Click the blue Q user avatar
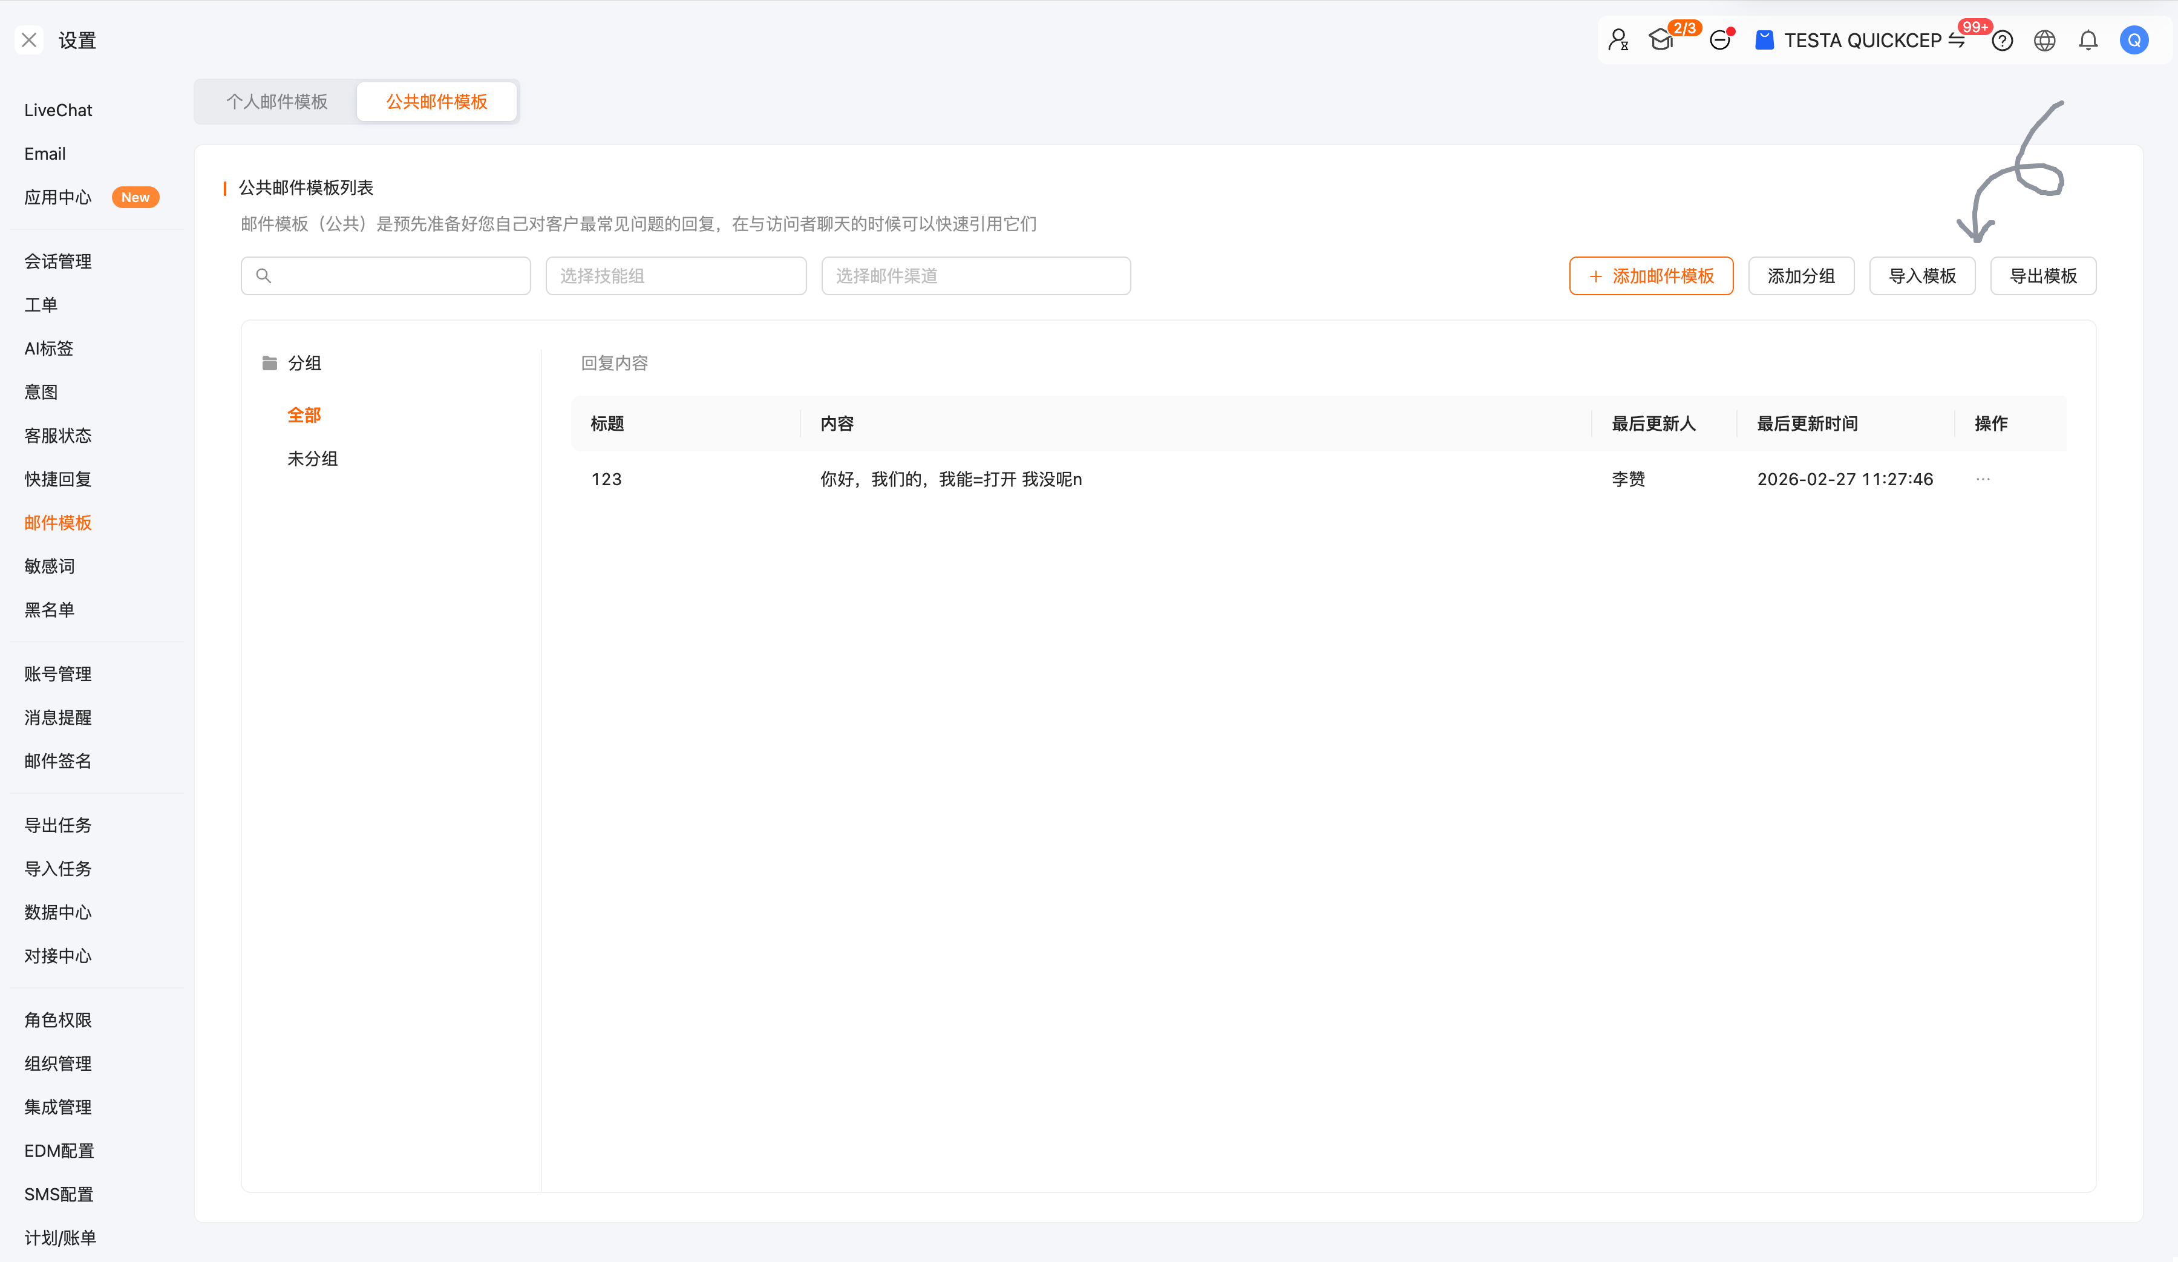2178x1262 pixels. tap(2134, 40)
